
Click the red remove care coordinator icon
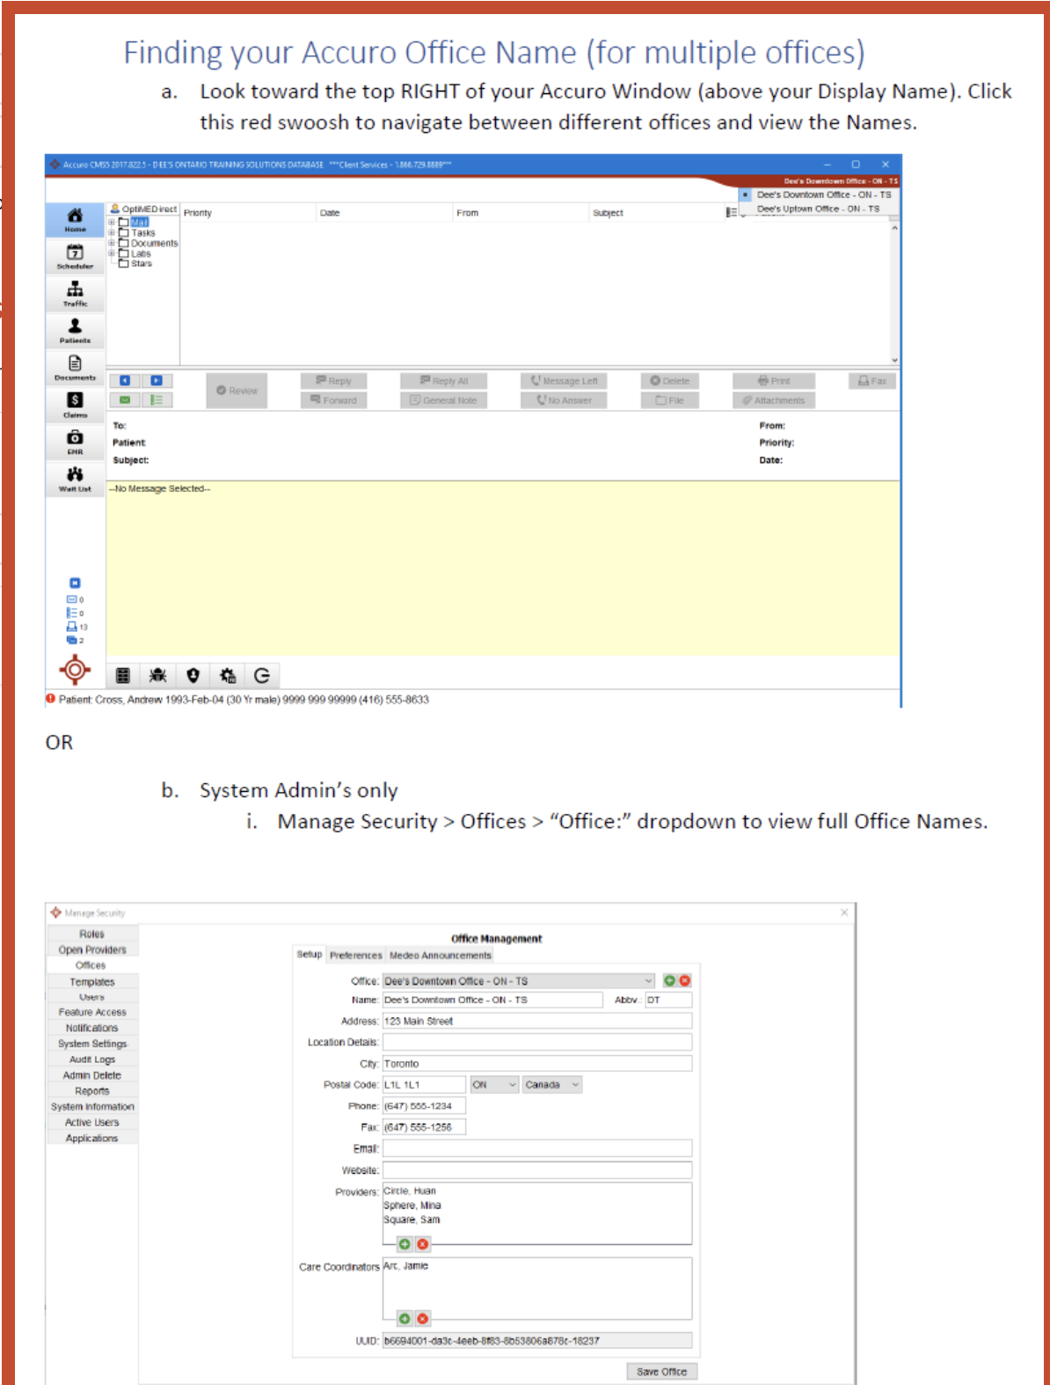click(x=423, y=1319)
